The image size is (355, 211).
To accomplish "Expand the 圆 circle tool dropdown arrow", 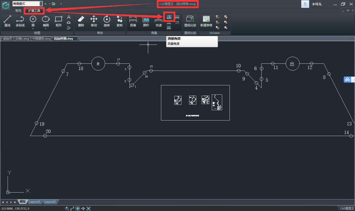I will point(33,29).
